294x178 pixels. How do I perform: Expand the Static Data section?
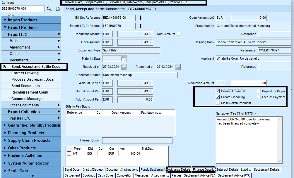[31, 171]
